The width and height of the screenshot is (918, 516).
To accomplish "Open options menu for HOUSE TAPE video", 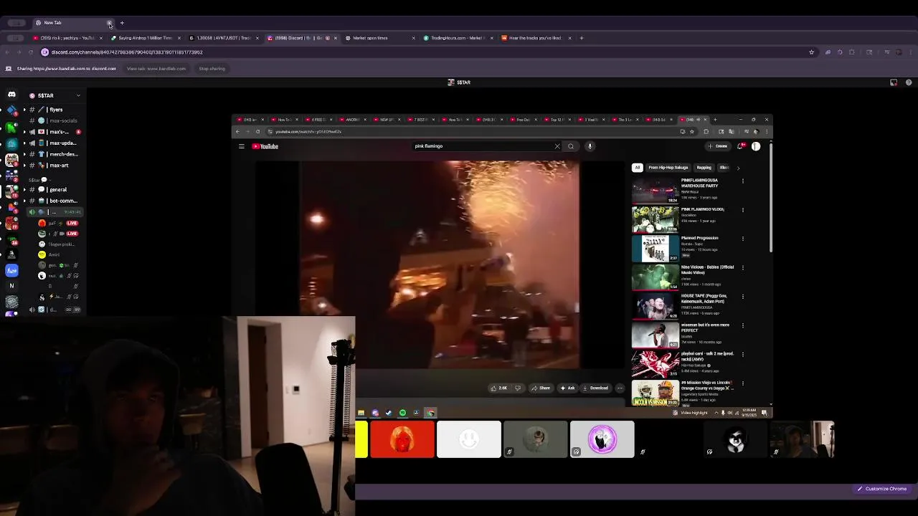I will 743,297.
